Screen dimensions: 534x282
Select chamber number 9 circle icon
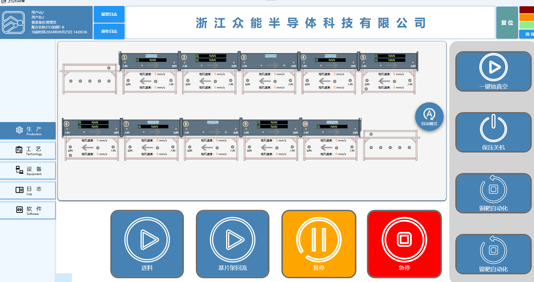pos(245,124)
